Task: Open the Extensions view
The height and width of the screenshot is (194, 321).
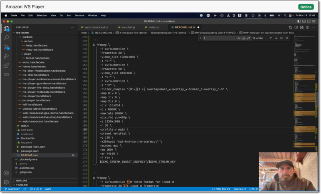Action: click(6, 65)
